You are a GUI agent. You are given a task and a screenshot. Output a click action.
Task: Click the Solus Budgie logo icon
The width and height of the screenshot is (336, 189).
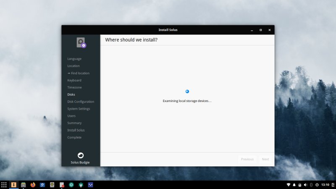point(81,155)
